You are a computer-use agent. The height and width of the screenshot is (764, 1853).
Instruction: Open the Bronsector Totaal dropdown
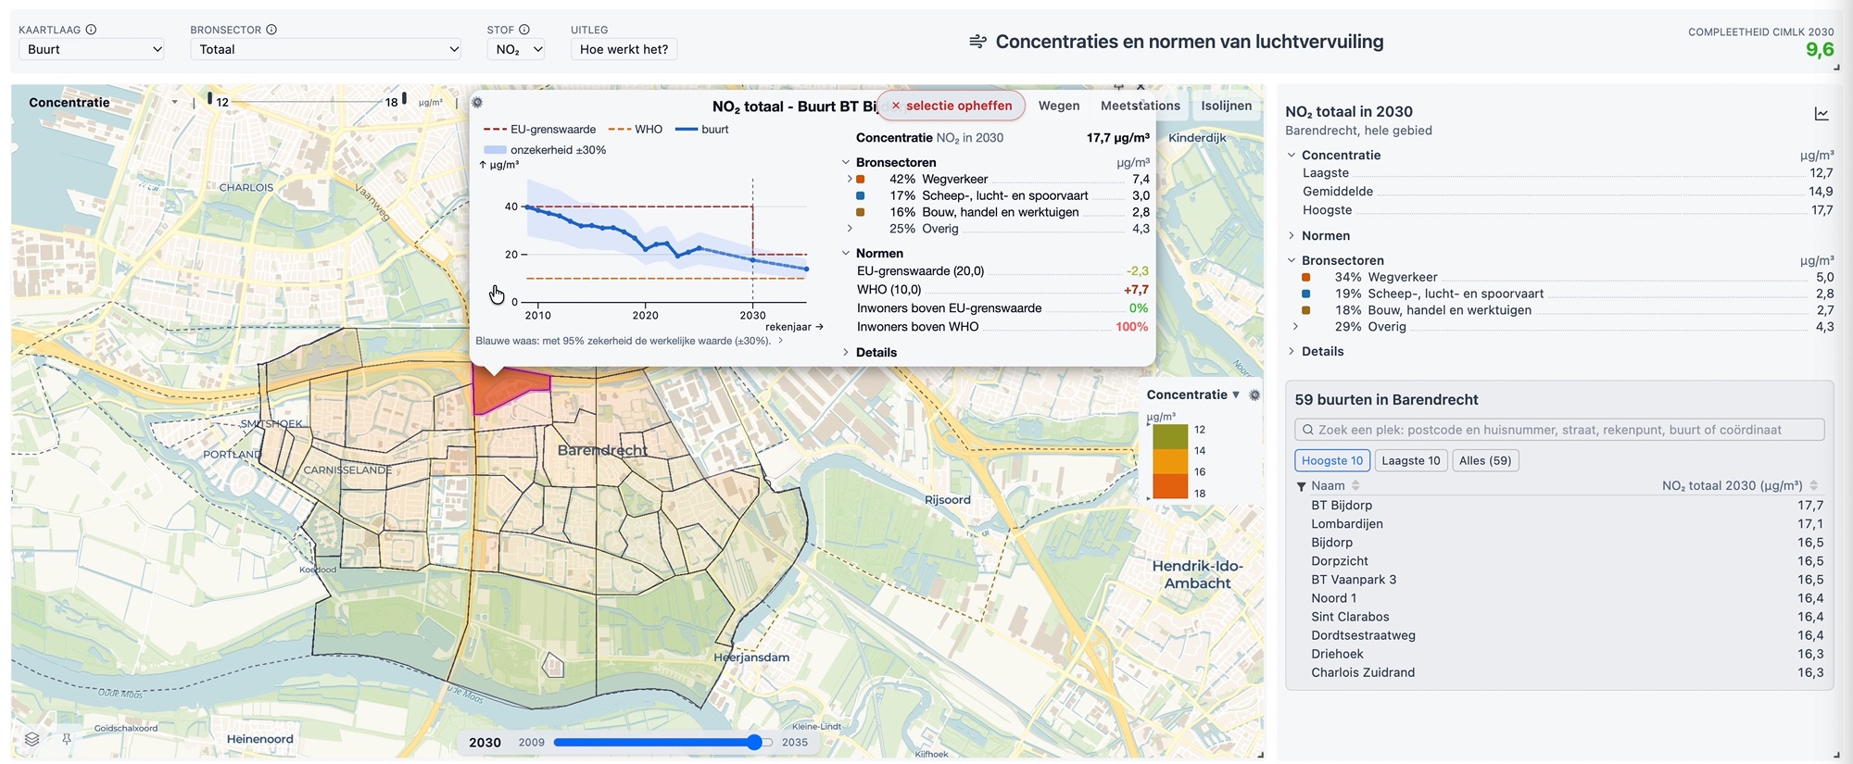point(325,49)
